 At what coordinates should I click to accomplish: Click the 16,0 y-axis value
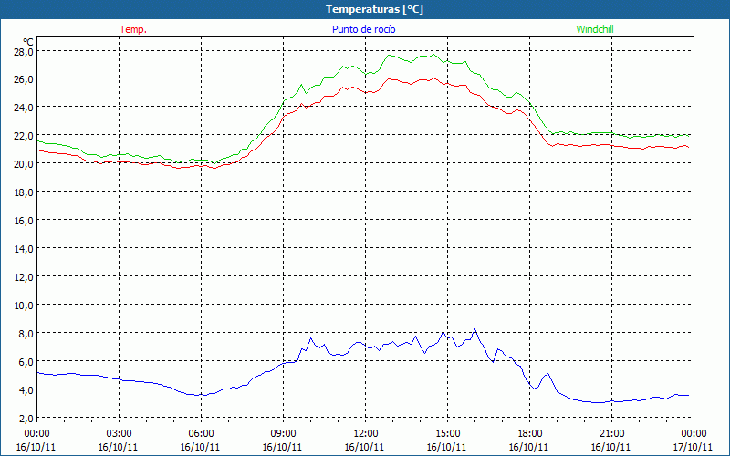click(x=23, y=221)
